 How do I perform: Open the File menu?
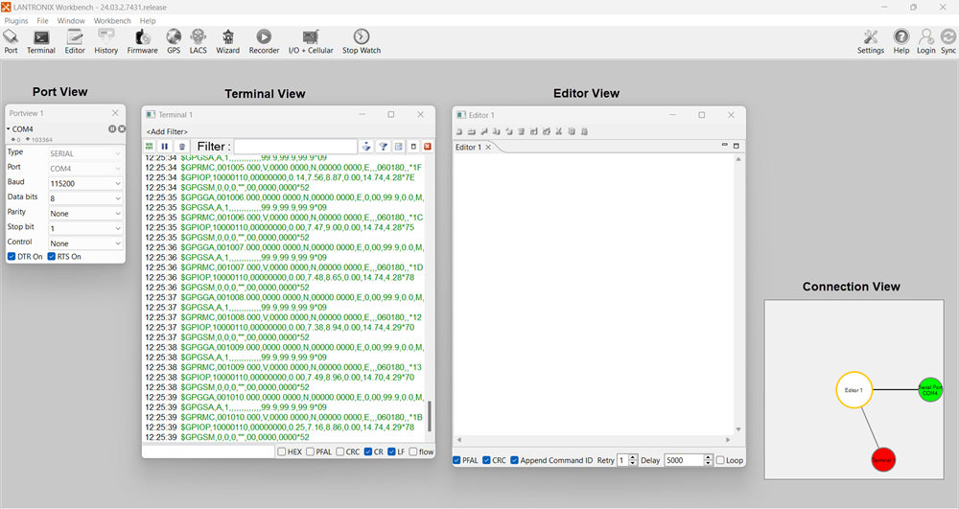(42, 21)
